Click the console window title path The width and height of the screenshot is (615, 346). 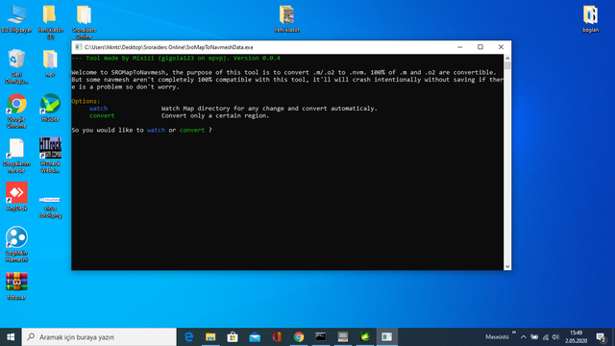pos(169,47)
